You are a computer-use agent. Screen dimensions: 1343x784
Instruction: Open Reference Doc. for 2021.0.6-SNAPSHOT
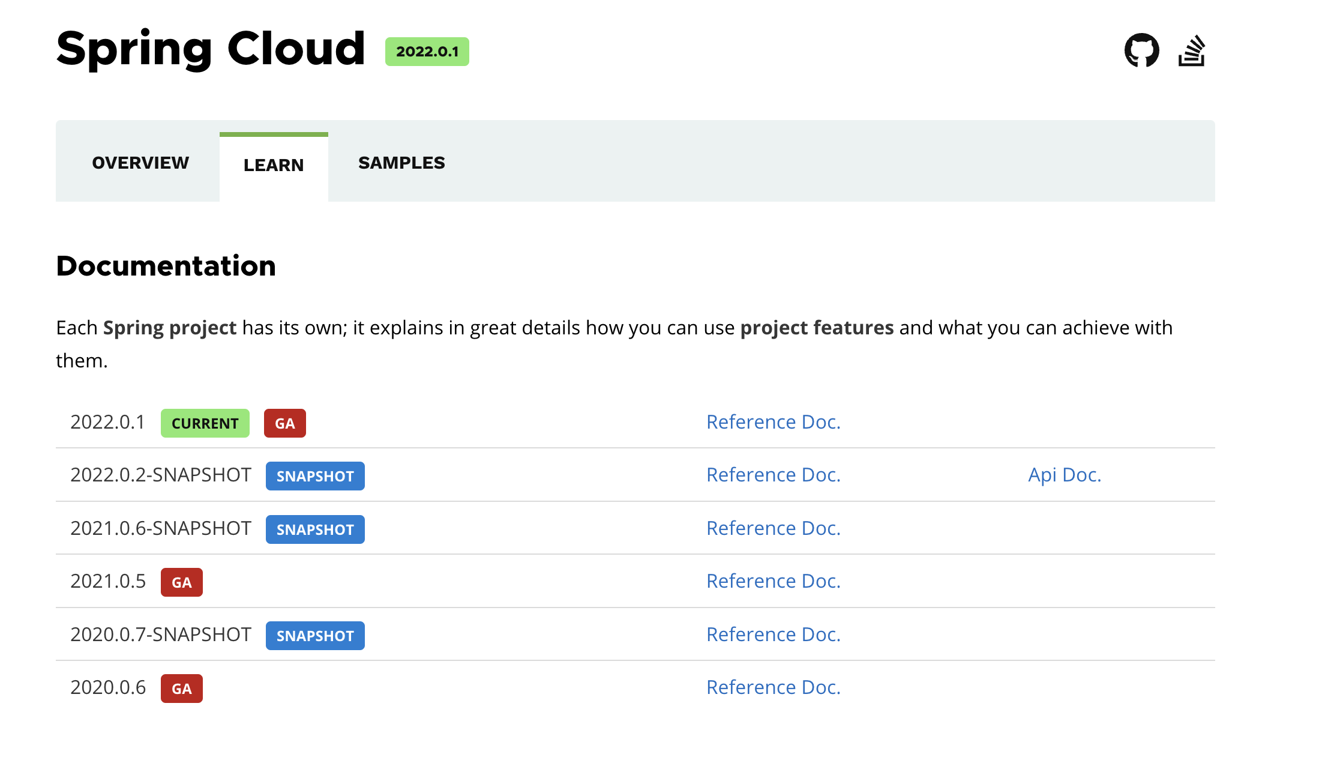point(774,528)
